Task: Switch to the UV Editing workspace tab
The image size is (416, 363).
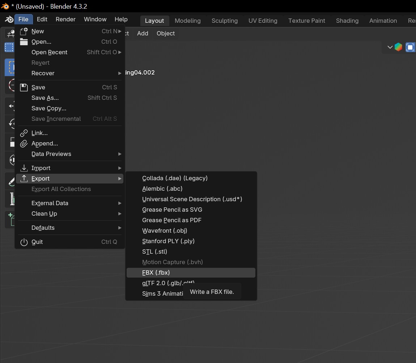Action: [x=263, y=21]
